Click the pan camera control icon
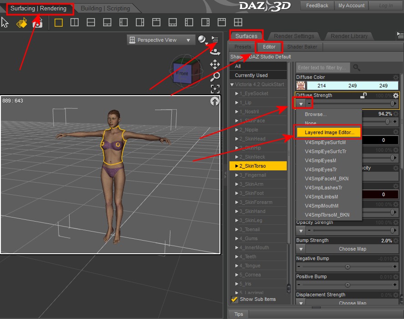The height and width of the screenshot is (319, 404). [x=215, y=64]
